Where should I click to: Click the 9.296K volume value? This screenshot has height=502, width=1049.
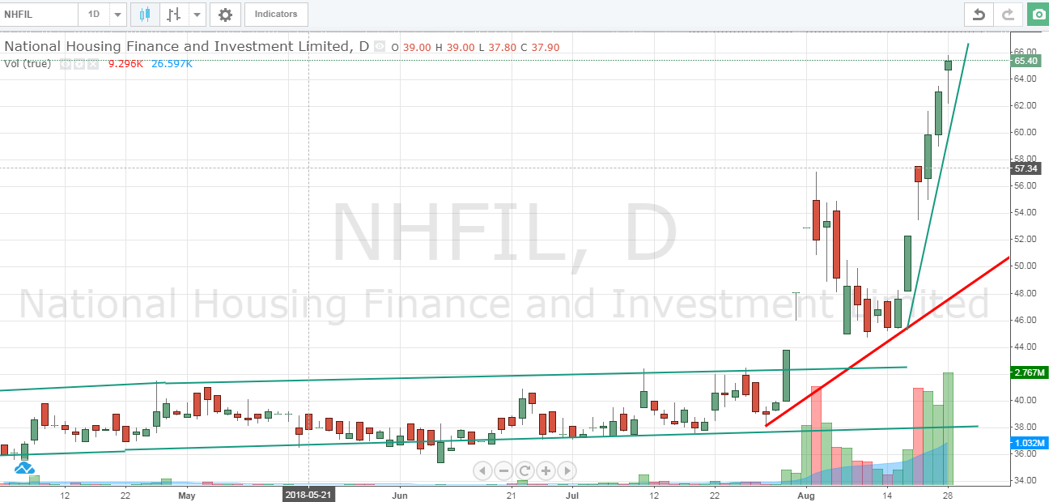pos(125,64)
